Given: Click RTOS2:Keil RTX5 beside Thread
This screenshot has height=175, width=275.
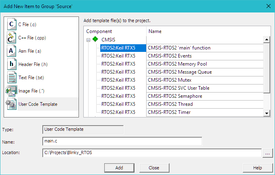Looking at the screenshot, I should coord(118,104).
